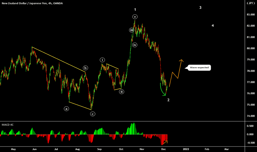Select the circled 'a' wave label
Image resolution: width=257 pixels, height=152 pixels.
pyautogui.click(x=66, y=109)
